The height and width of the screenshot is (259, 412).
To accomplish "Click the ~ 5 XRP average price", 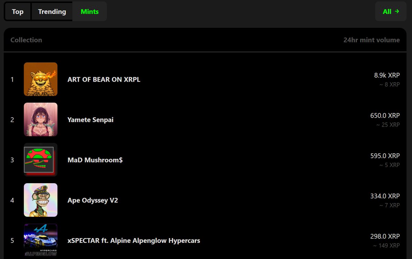I will (x=390, y=165).
